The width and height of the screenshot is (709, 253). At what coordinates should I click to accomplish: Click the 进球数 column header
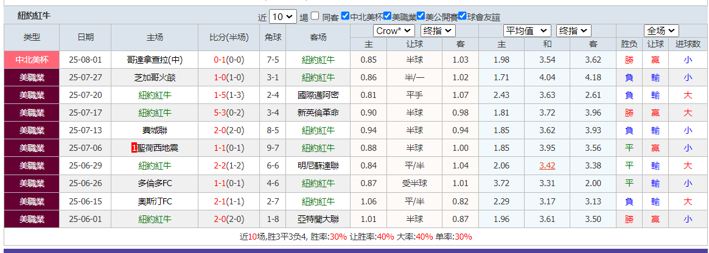click(688, 44)
